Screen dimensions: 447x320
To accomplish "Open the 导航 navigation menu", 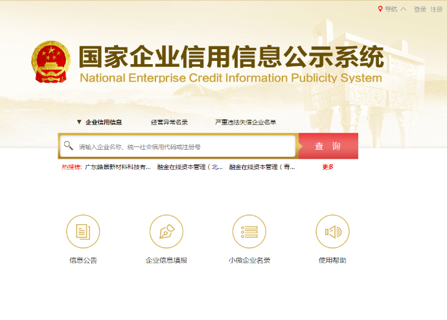I will click(x=391, y=9).
